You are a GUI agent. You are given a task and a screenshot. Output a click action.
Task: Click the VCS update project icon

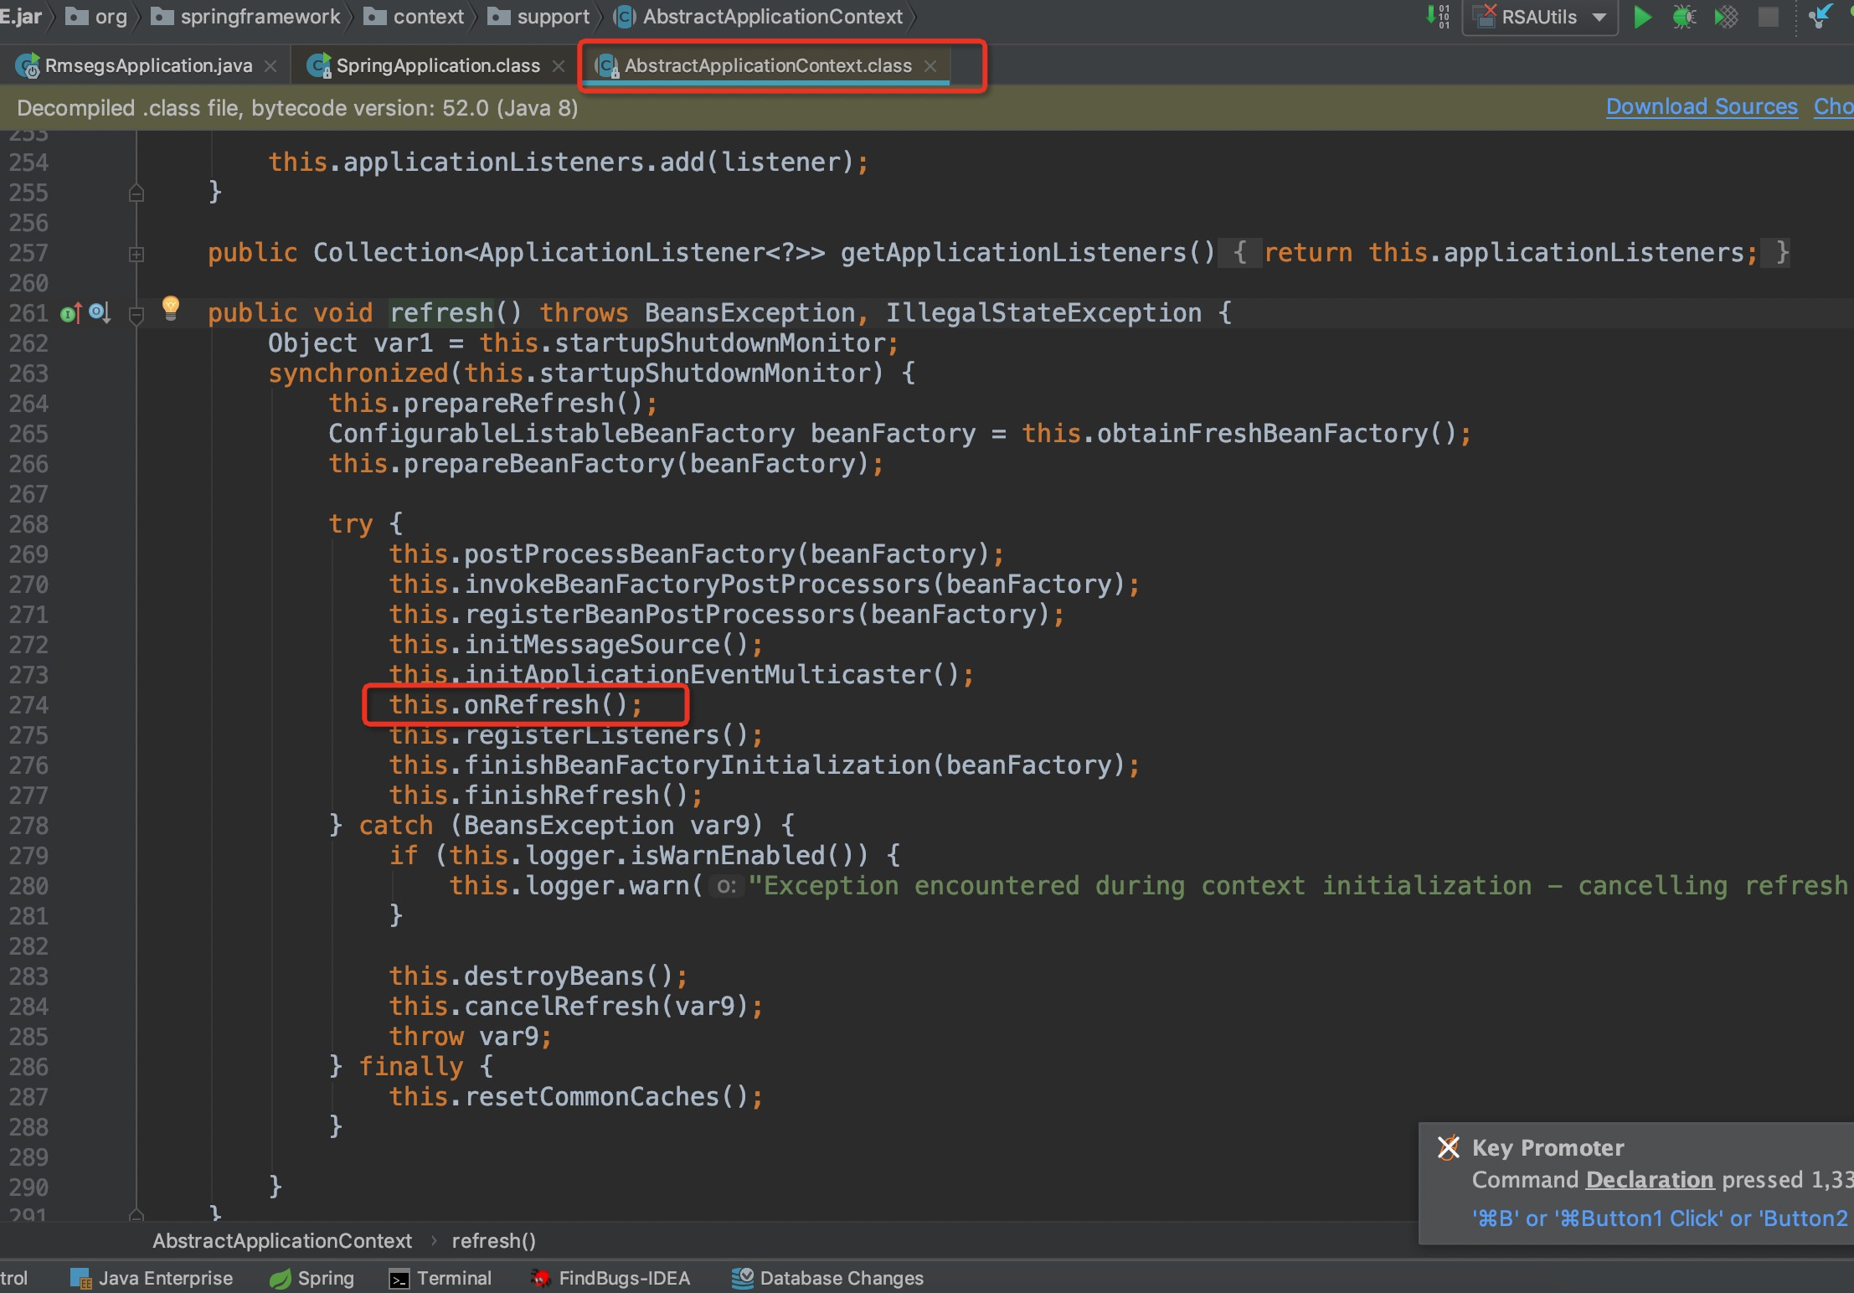coord(1819,17)
